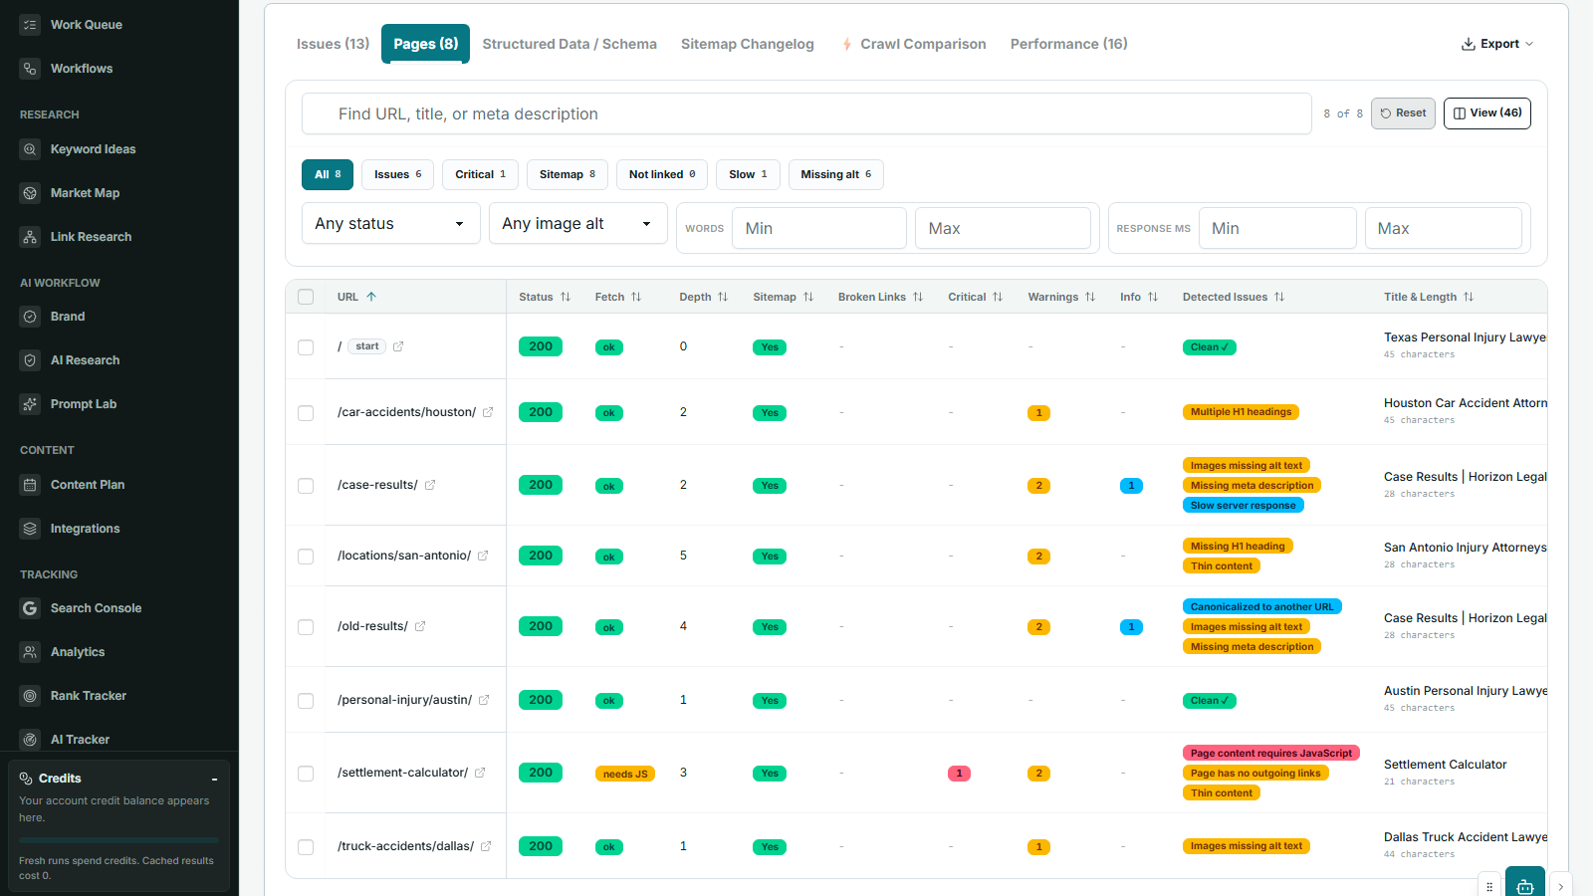Sort by Detected Issues column

(x=1234, y=297)
